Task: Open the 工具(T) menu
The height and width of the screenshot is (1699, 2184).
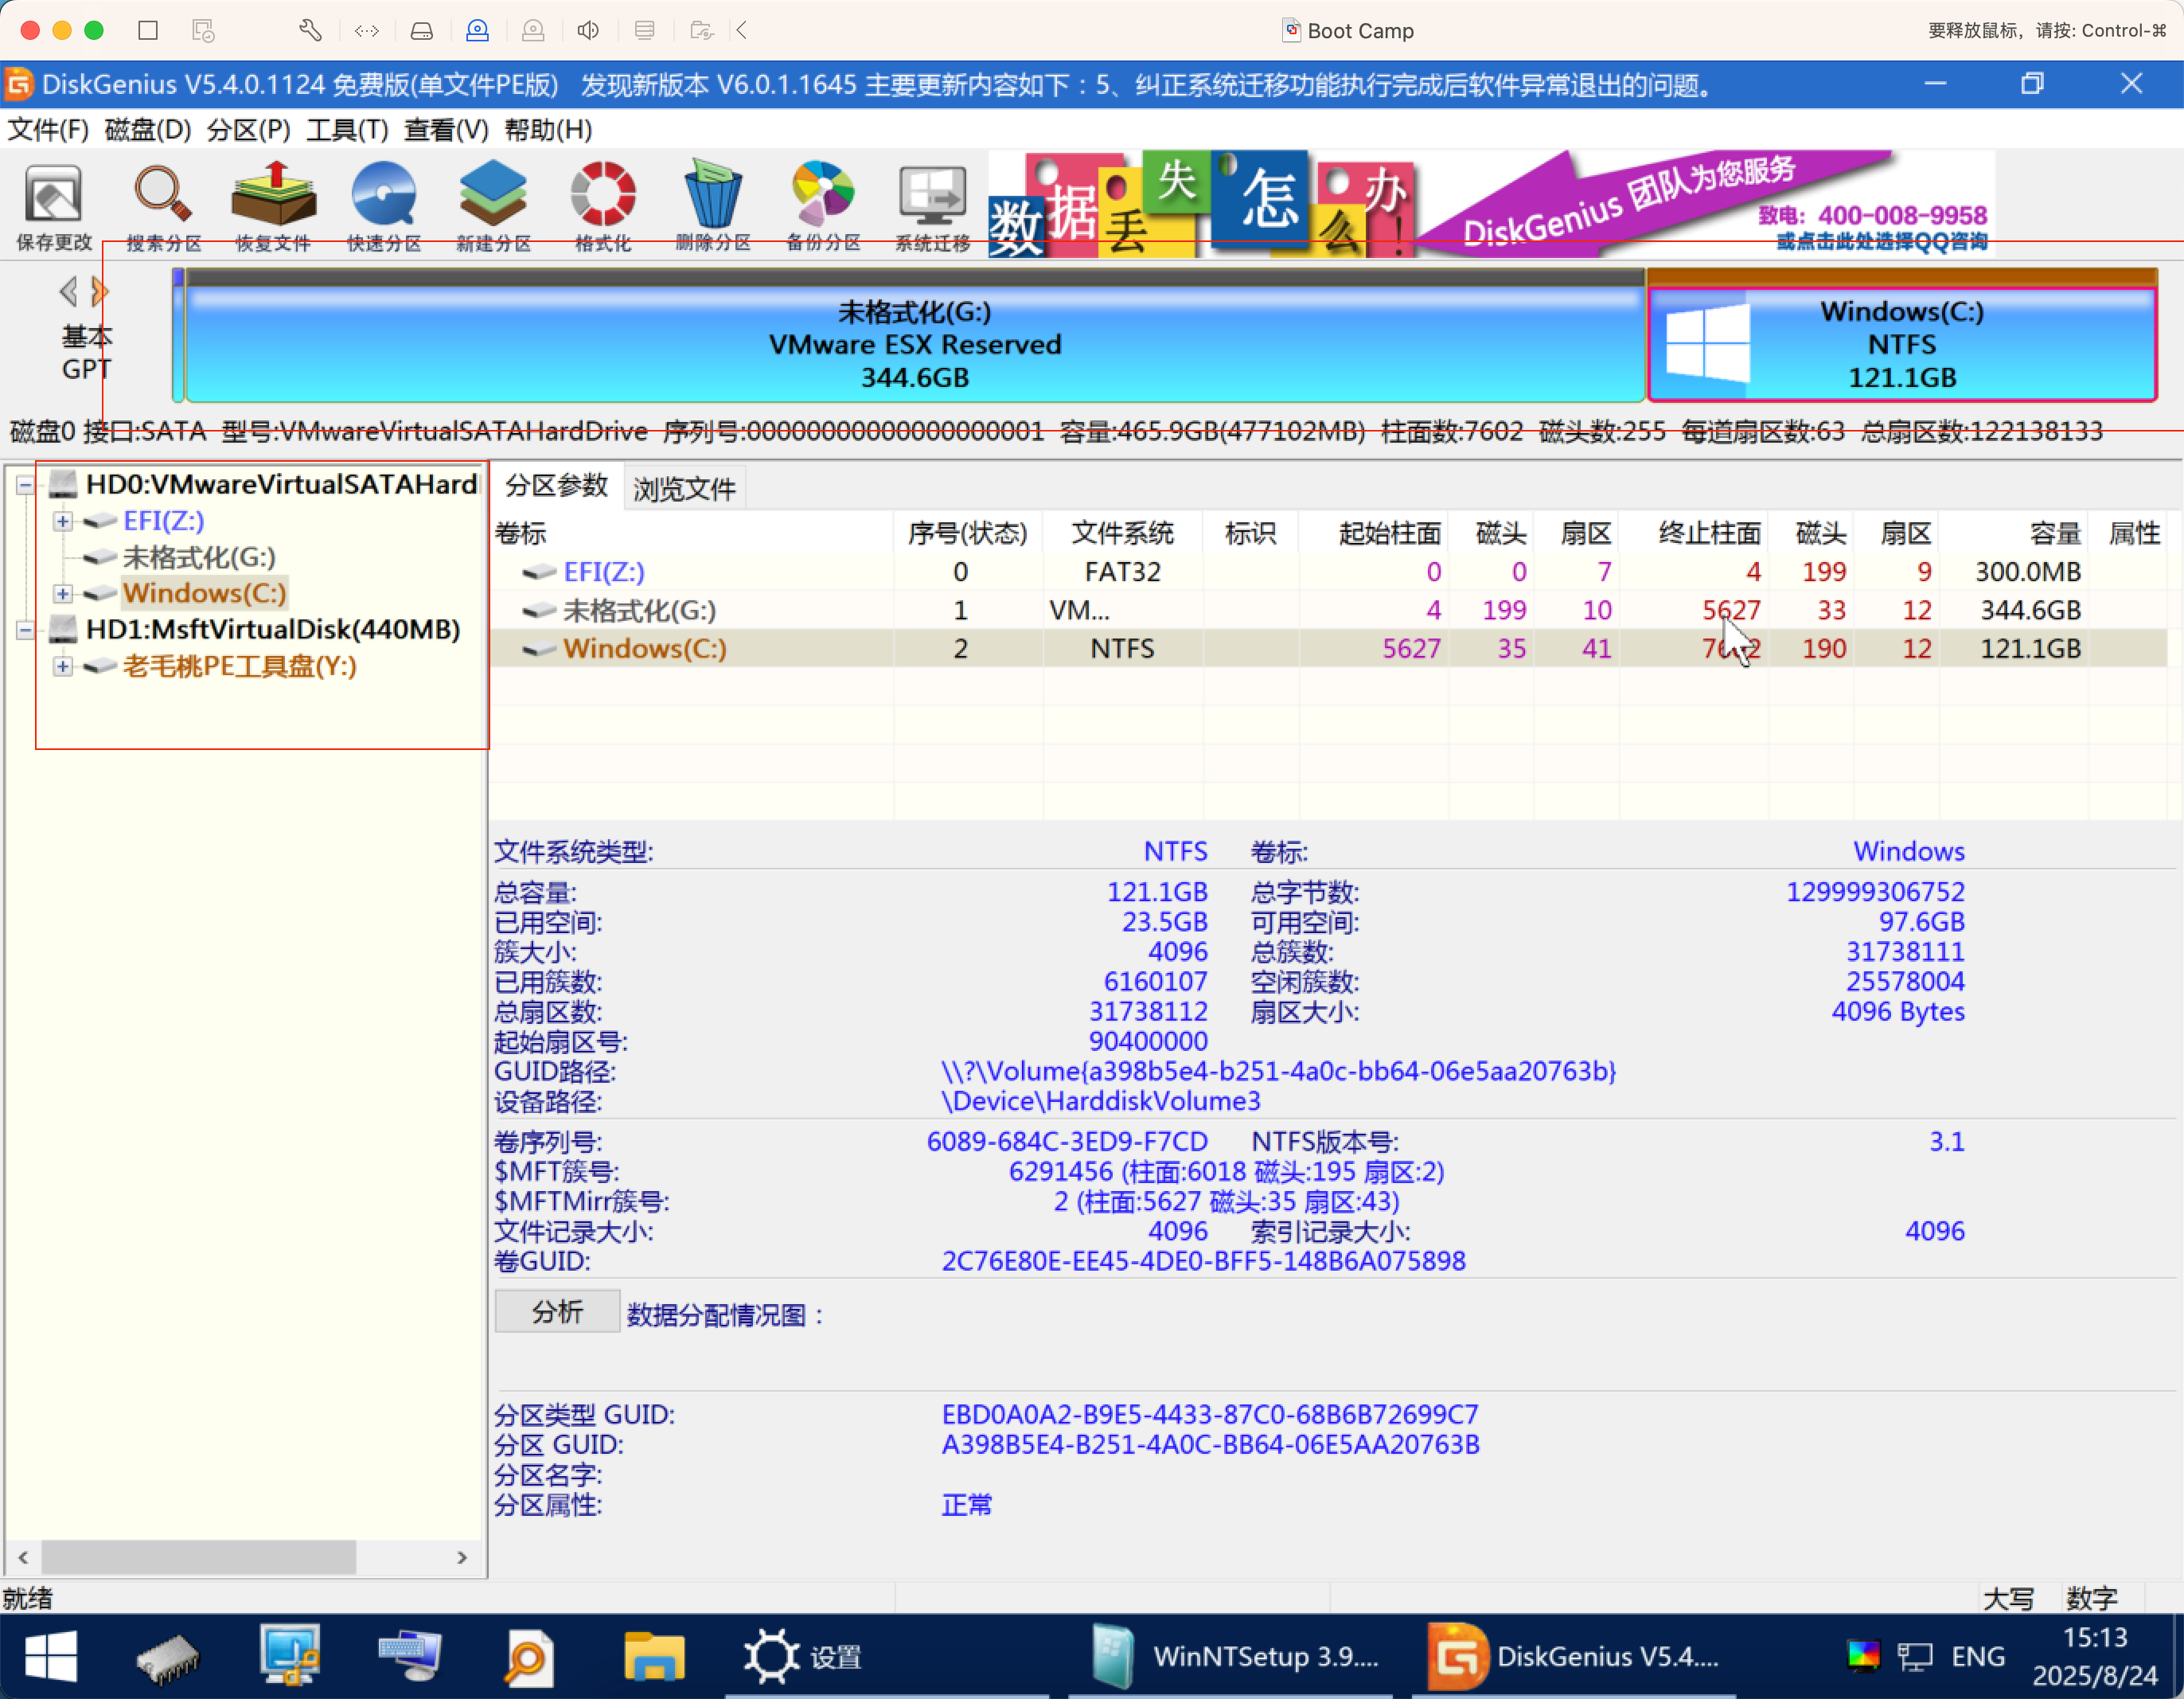Action: pos(347,130)
